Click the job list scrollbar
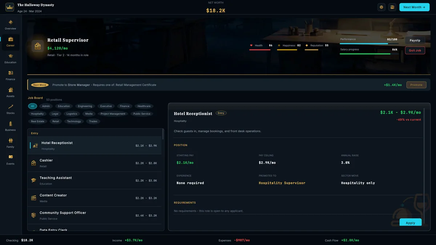Viewport: 436px width, 245px height. coord(163,134)
